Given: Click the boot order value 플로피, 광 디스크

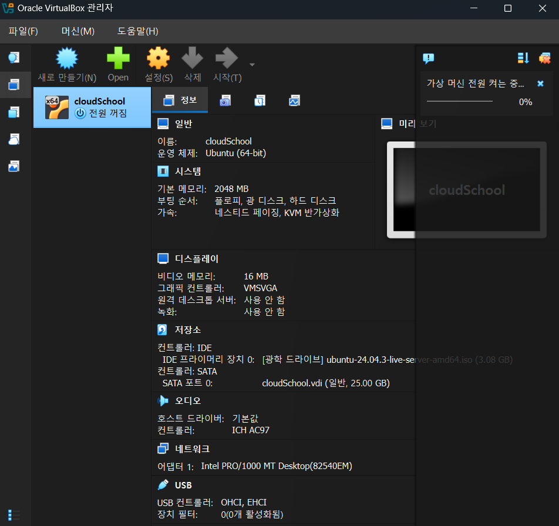Looking at the screenshot, I should [x=275, y=201].
